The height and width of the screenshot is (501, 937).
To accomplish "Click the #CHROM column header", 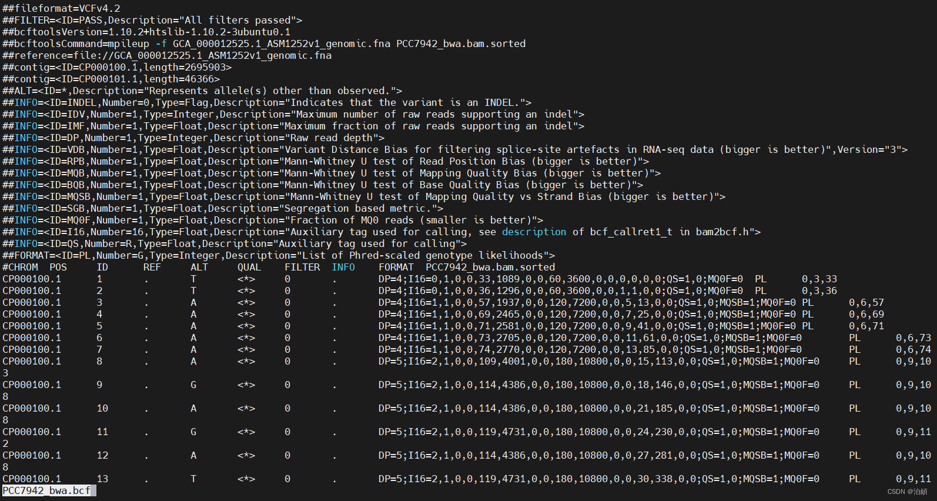I will tap(20, 267).
